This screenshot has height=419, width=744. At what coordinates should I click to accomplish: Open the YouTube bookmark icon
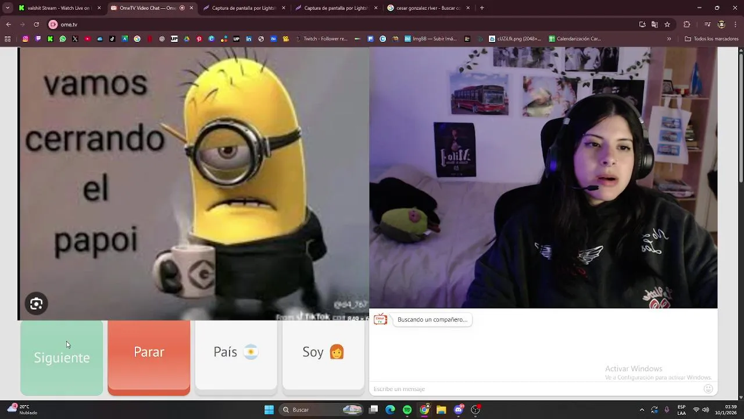click(88, 39)
